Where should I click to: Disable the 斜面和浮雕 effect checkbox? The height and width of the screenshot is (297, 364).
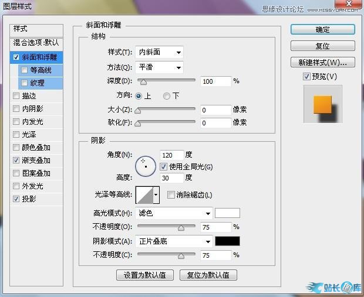tap(16, 57)
